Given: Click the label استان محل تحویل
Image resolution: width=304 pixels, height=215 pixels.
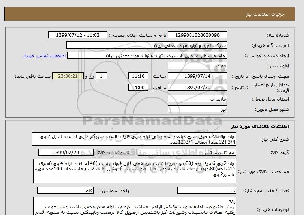Looking at the screenshot, I should pos(270,99).
